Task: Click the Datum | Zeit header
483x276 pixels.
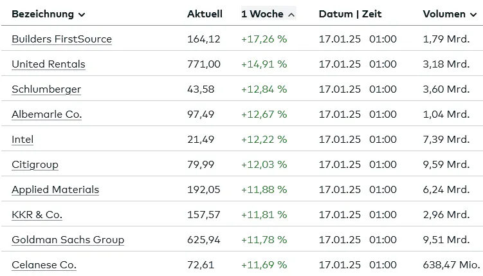Action: tap(350, 14)
